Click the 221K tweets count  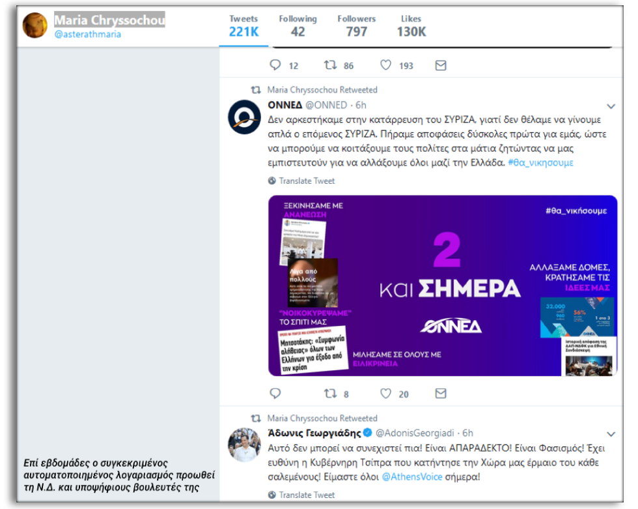coord(243,32)
